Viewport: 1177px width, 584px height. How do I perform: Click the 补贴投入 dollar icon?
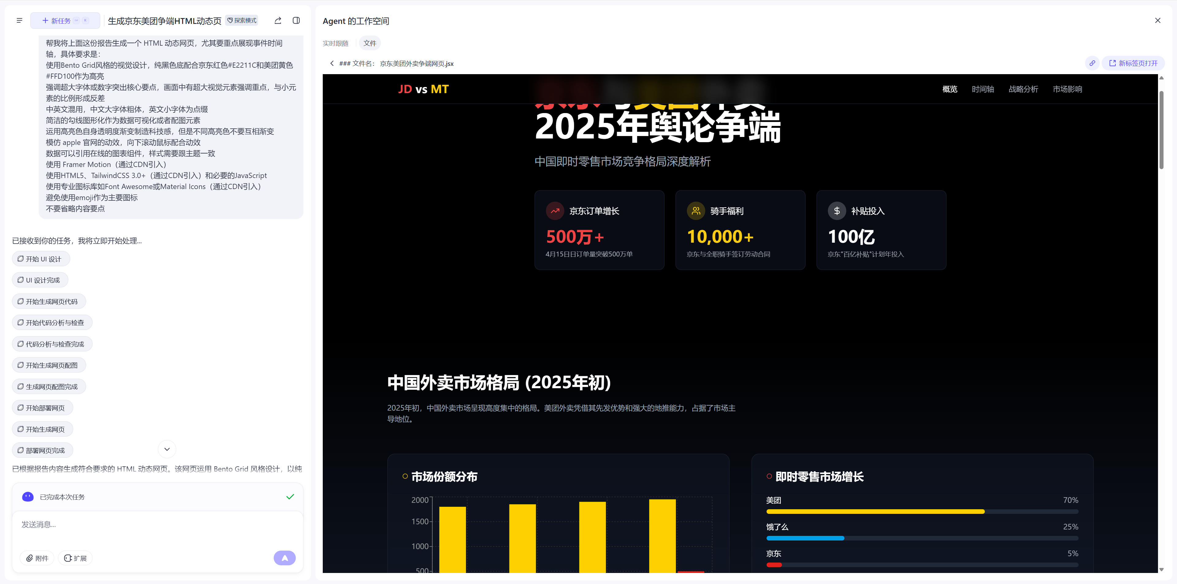click(x=836, y=211)
